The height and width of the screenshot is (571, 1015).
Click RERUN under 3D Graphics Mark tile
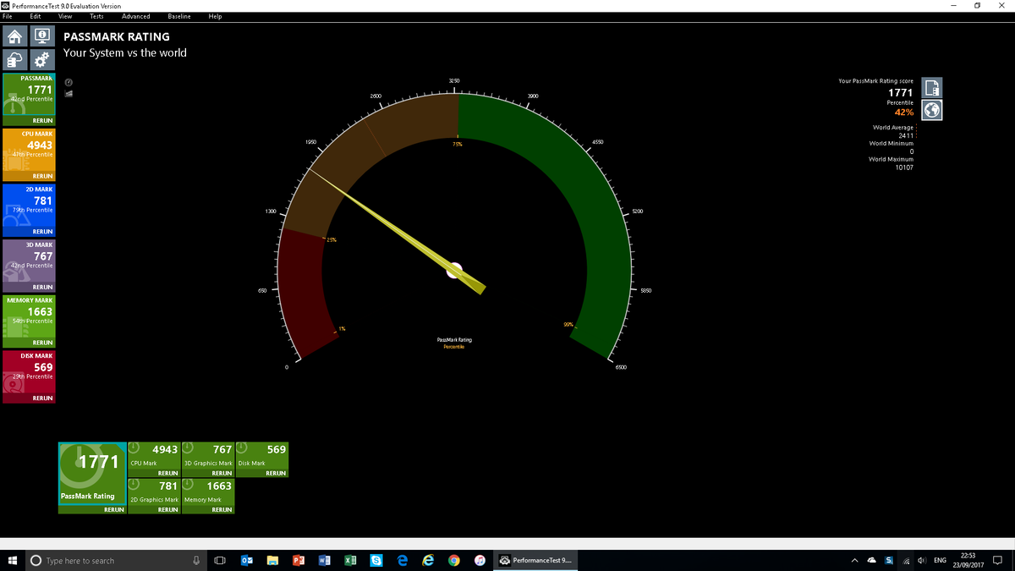pyautogui.click(x=222, y=474)
